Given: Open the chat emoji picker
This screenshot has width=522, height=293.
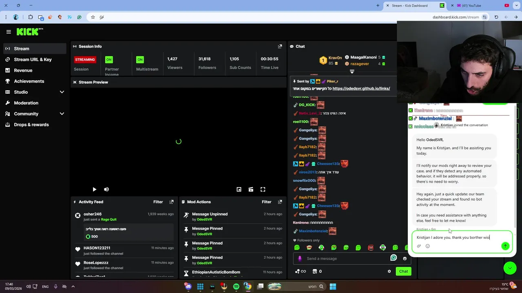Looking at the screenshot, I should (405, 258).
